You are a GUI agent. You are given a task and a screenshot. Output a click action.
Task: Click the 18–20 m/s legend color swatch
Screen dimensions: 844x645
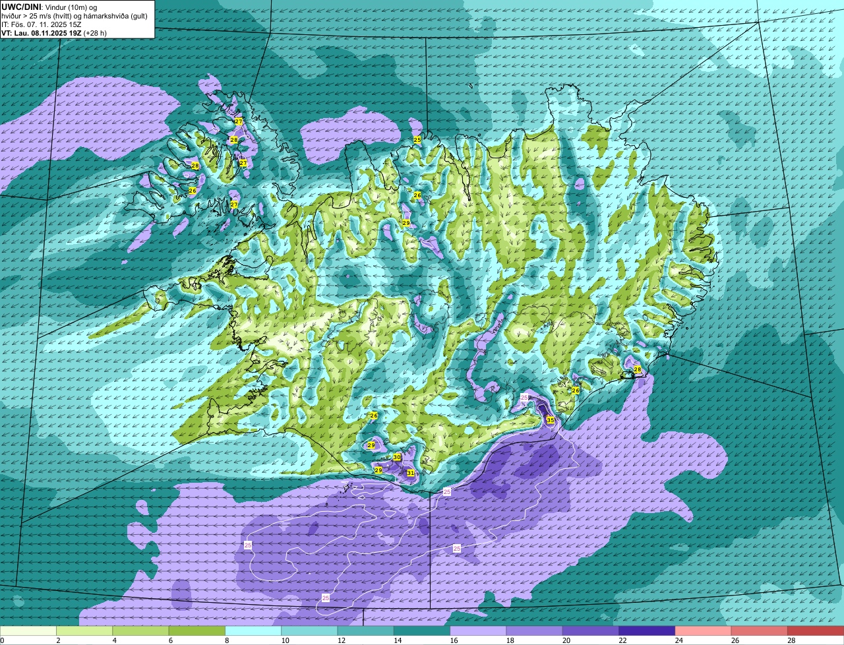[x=535, y=630]
